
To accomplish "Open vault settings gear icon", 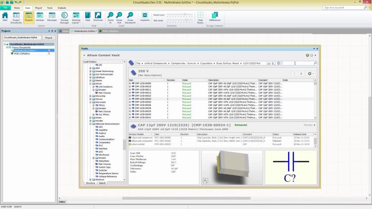I will [x=310, y=74].
